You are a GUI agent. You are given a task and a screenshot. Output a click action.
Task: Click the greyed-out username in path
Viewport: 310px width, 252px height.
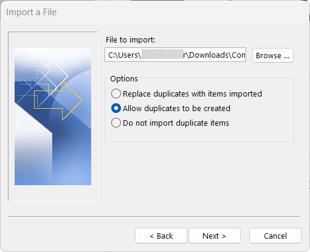pyautogui.click(x=162, y=54)
